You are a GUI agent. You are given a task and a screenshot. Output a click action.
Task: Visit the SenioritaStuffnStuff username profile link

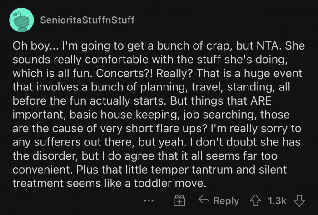(x=87, y=20)
